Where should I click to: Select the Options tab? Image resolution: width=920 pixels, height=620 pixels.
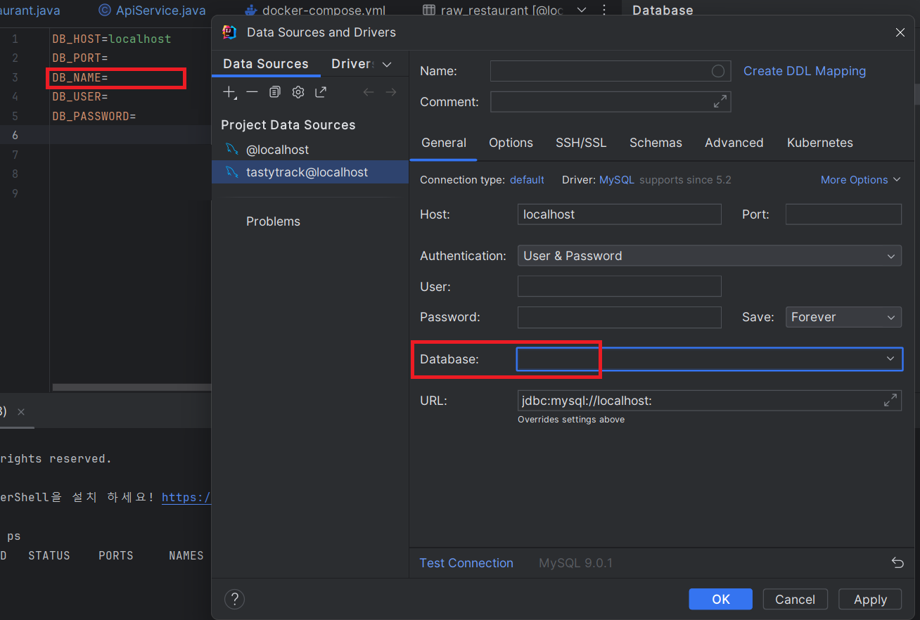pyautogui.click(x=511, y=143)
